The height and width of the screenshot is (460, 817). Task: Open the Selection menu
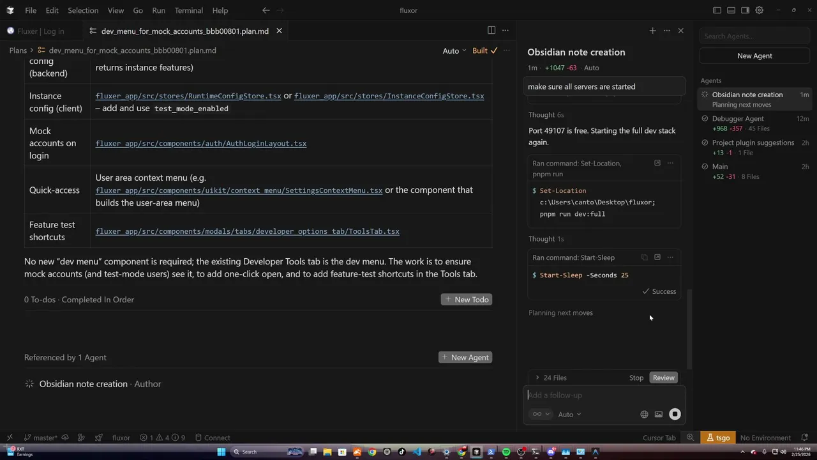click(x=83, y=10)
